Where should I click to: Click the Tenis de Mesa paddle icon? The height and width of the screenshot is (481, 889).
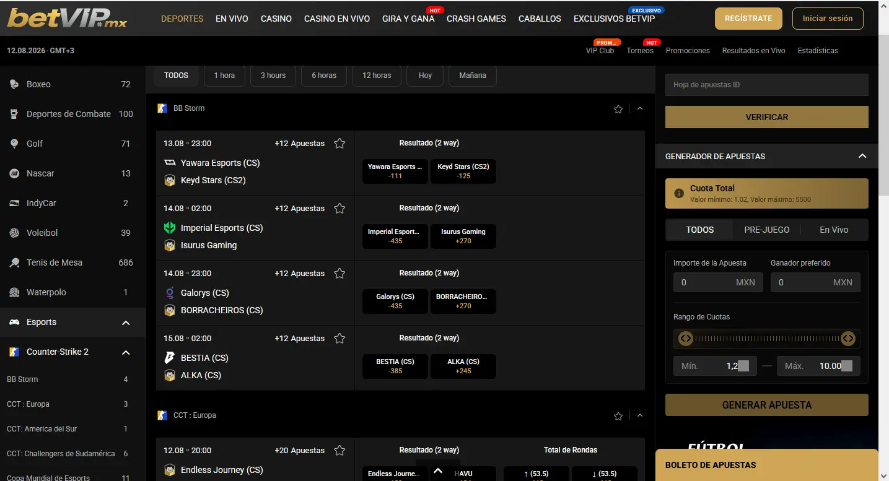pyautogui.click(x=14, y=262)
